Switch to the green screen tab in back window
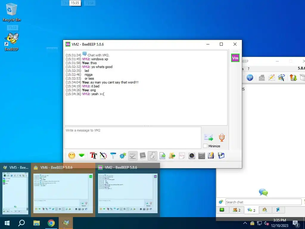 [222, 210]
